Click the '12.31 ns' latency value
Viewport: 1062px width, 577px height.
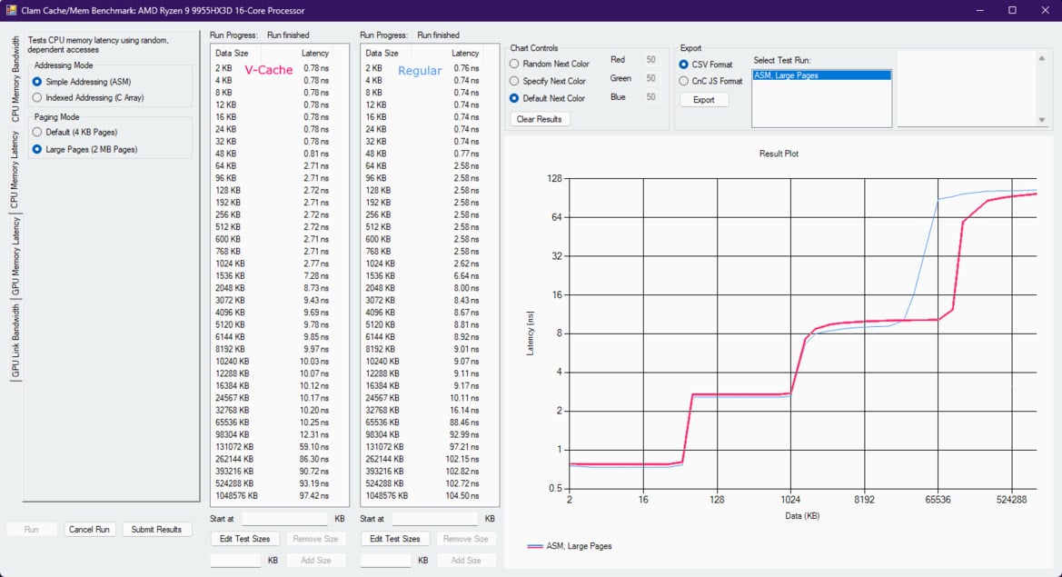[x=314, y=434]
